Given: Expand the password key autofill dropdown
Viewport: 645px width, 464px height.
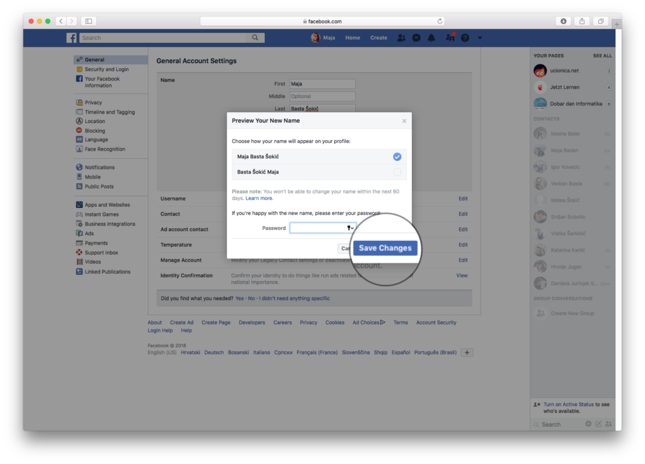Looking at the screenshot, I should pyautogui.click(x=350, y=228).
